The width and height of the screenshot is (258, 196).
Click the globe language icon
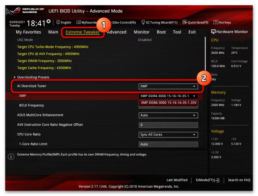[x=58, y=22]
